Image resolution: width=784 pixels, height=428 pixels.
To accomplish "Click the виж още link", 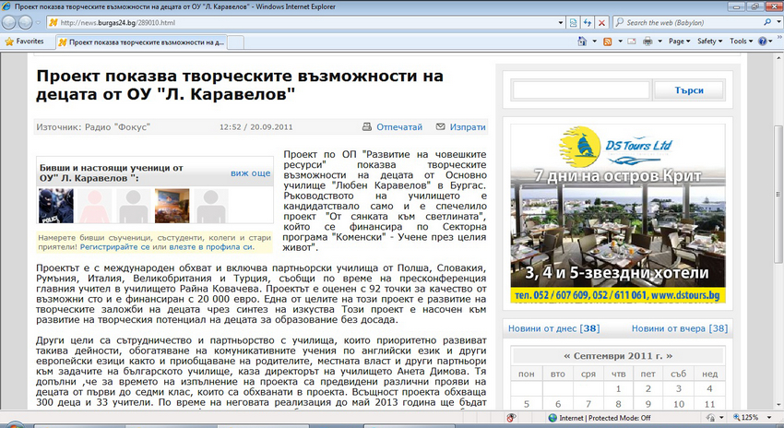I will click(x=250, y=173).
